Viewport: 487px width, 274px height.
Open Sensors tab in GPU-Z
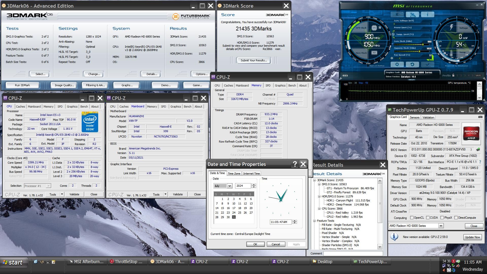pos(414,117)
